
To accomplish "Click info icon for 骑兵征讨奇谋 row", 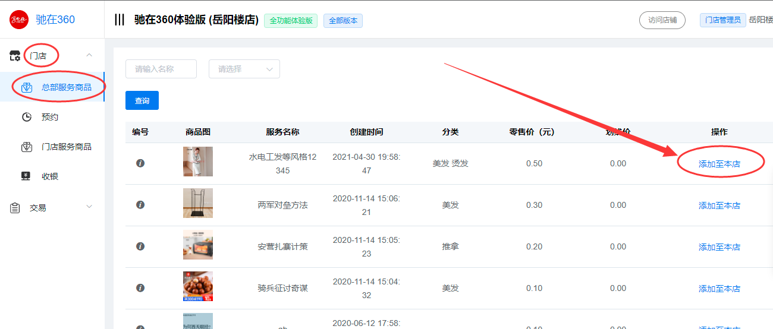I will pyautogui.click(x=140, y=287).
